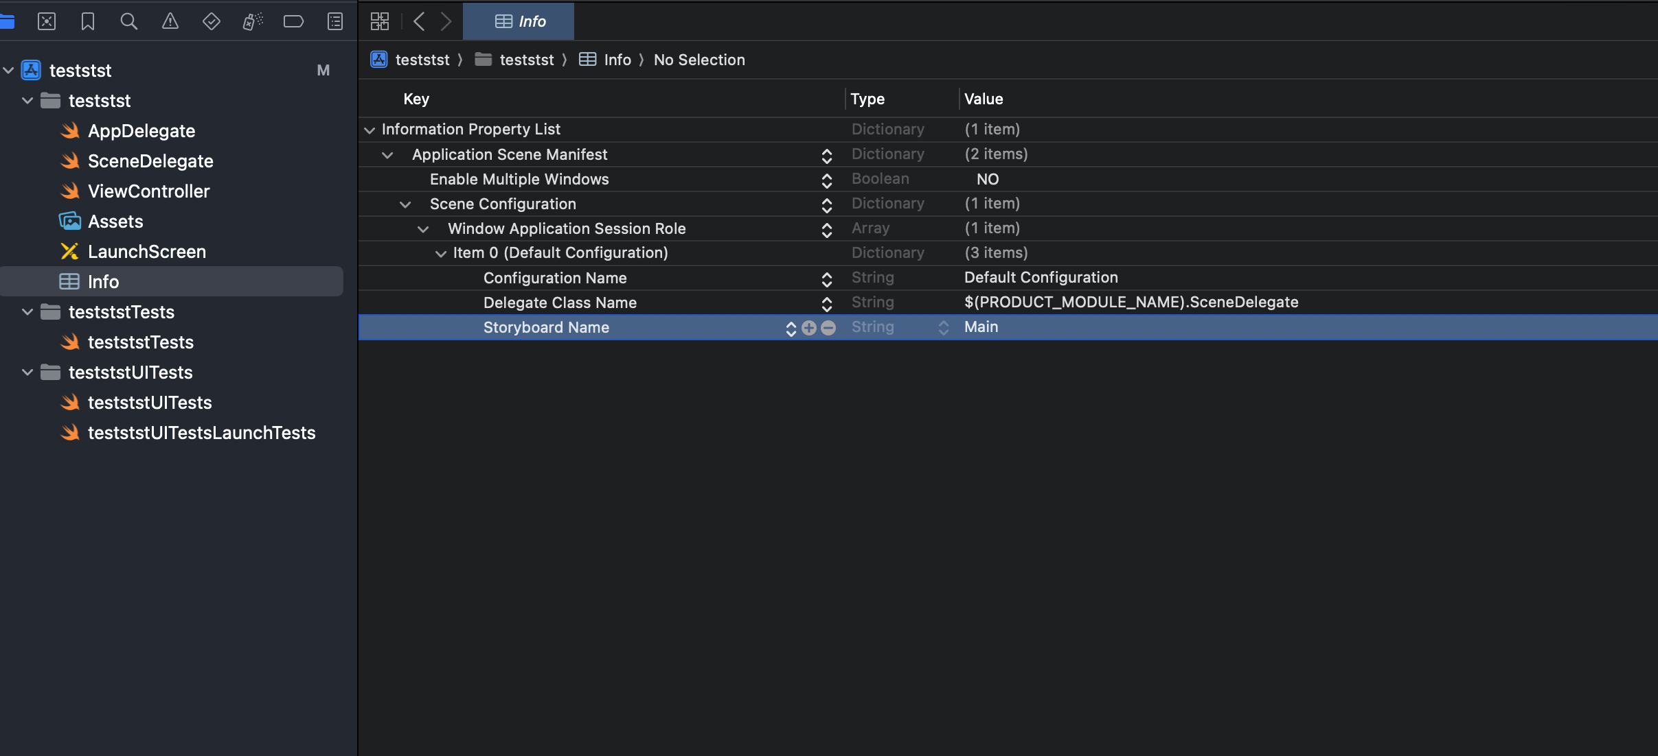1658x756 pixels.
Task: Select the testststUITests folder
Action: pyautogui.click(x=130, y=373)
